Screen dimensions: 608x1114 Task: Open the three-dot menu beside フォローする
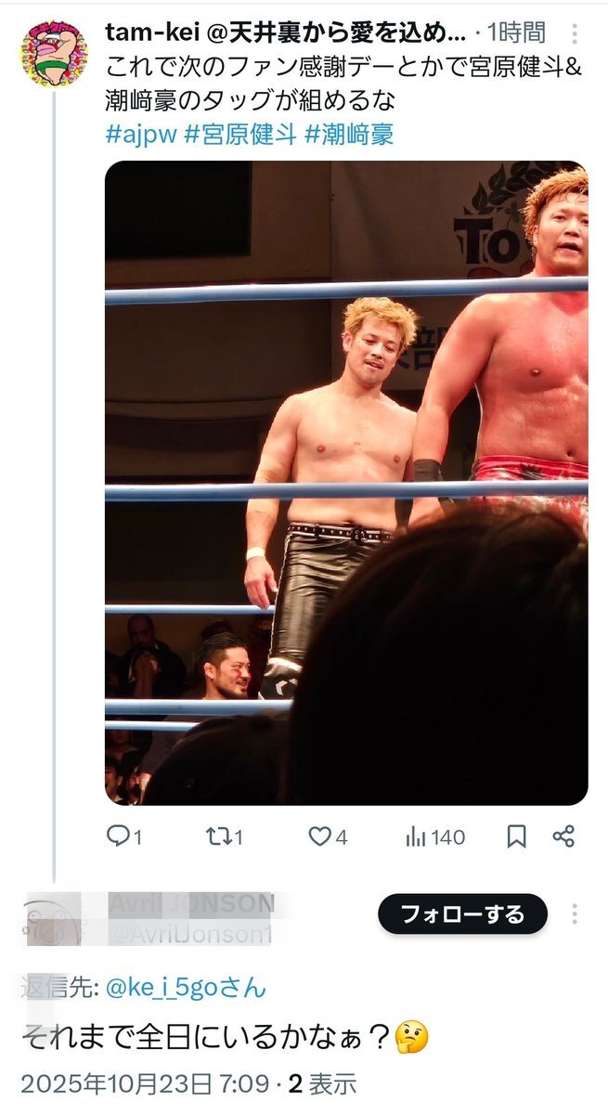pyautogui.click(x=576, y=914)
